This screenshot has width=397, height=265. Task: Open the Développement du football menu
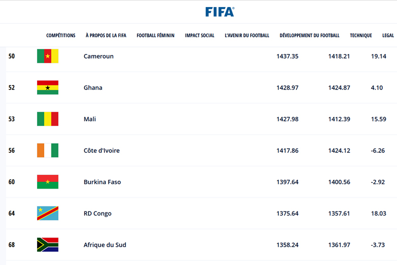pos(309,36)
